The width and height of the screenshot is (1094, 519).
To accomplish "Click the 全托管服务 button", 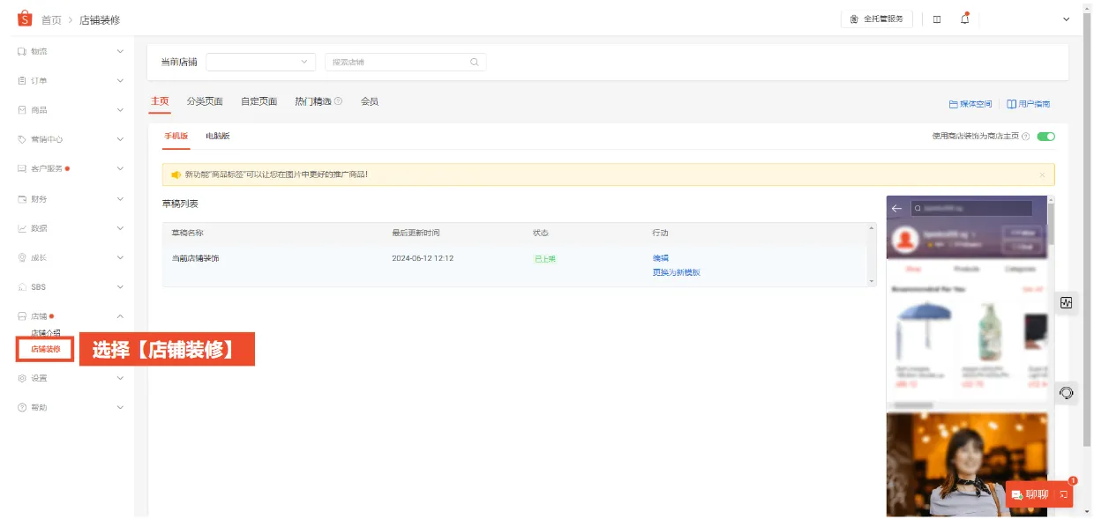I will [876, 19].
